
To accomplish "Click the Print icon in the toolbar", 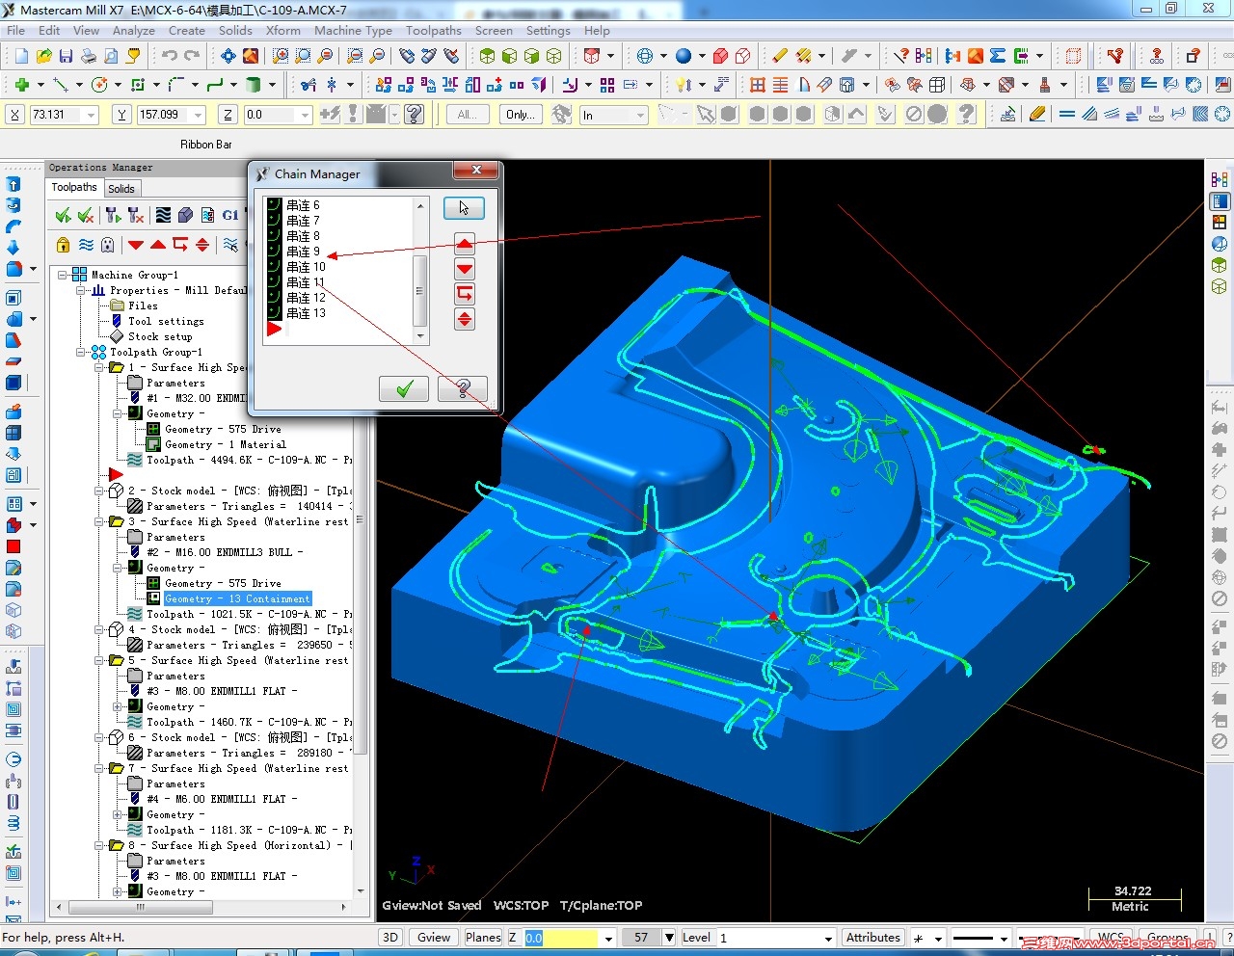I will (89, 56).
